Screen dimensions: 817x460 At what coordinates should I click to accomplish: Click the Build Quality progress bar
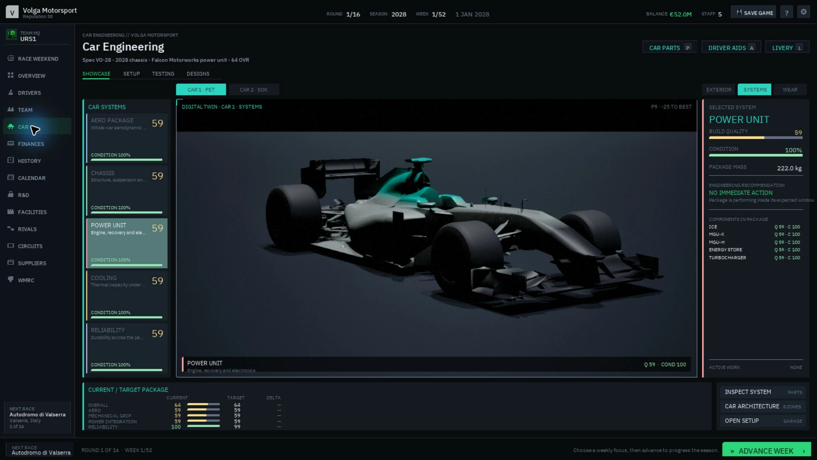tap(756, 138)
